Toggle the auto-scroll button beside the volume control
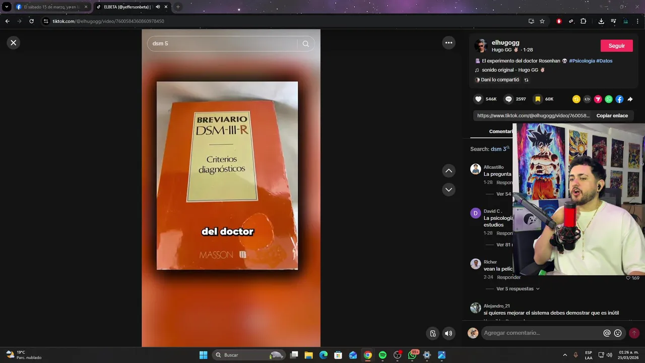 pyautogui.click(x=432, y=333)
